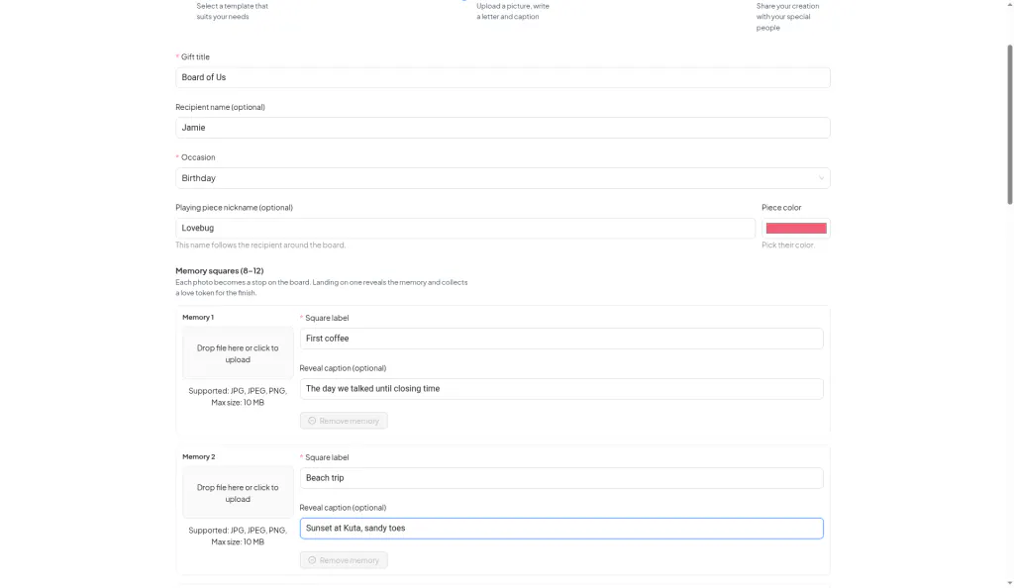1014x588 pixels.
Task: Click the 'Gift title' field label
Action: tap(195, 56)
